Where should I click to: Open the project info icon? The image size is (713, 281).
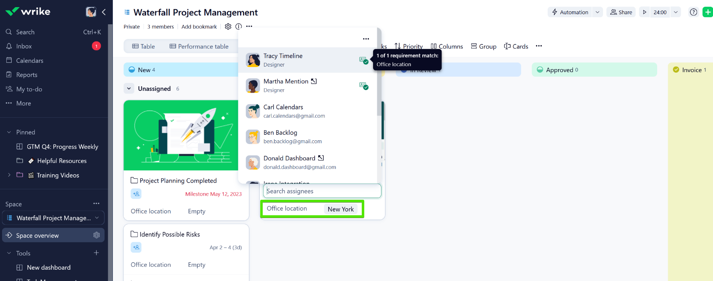238,26
